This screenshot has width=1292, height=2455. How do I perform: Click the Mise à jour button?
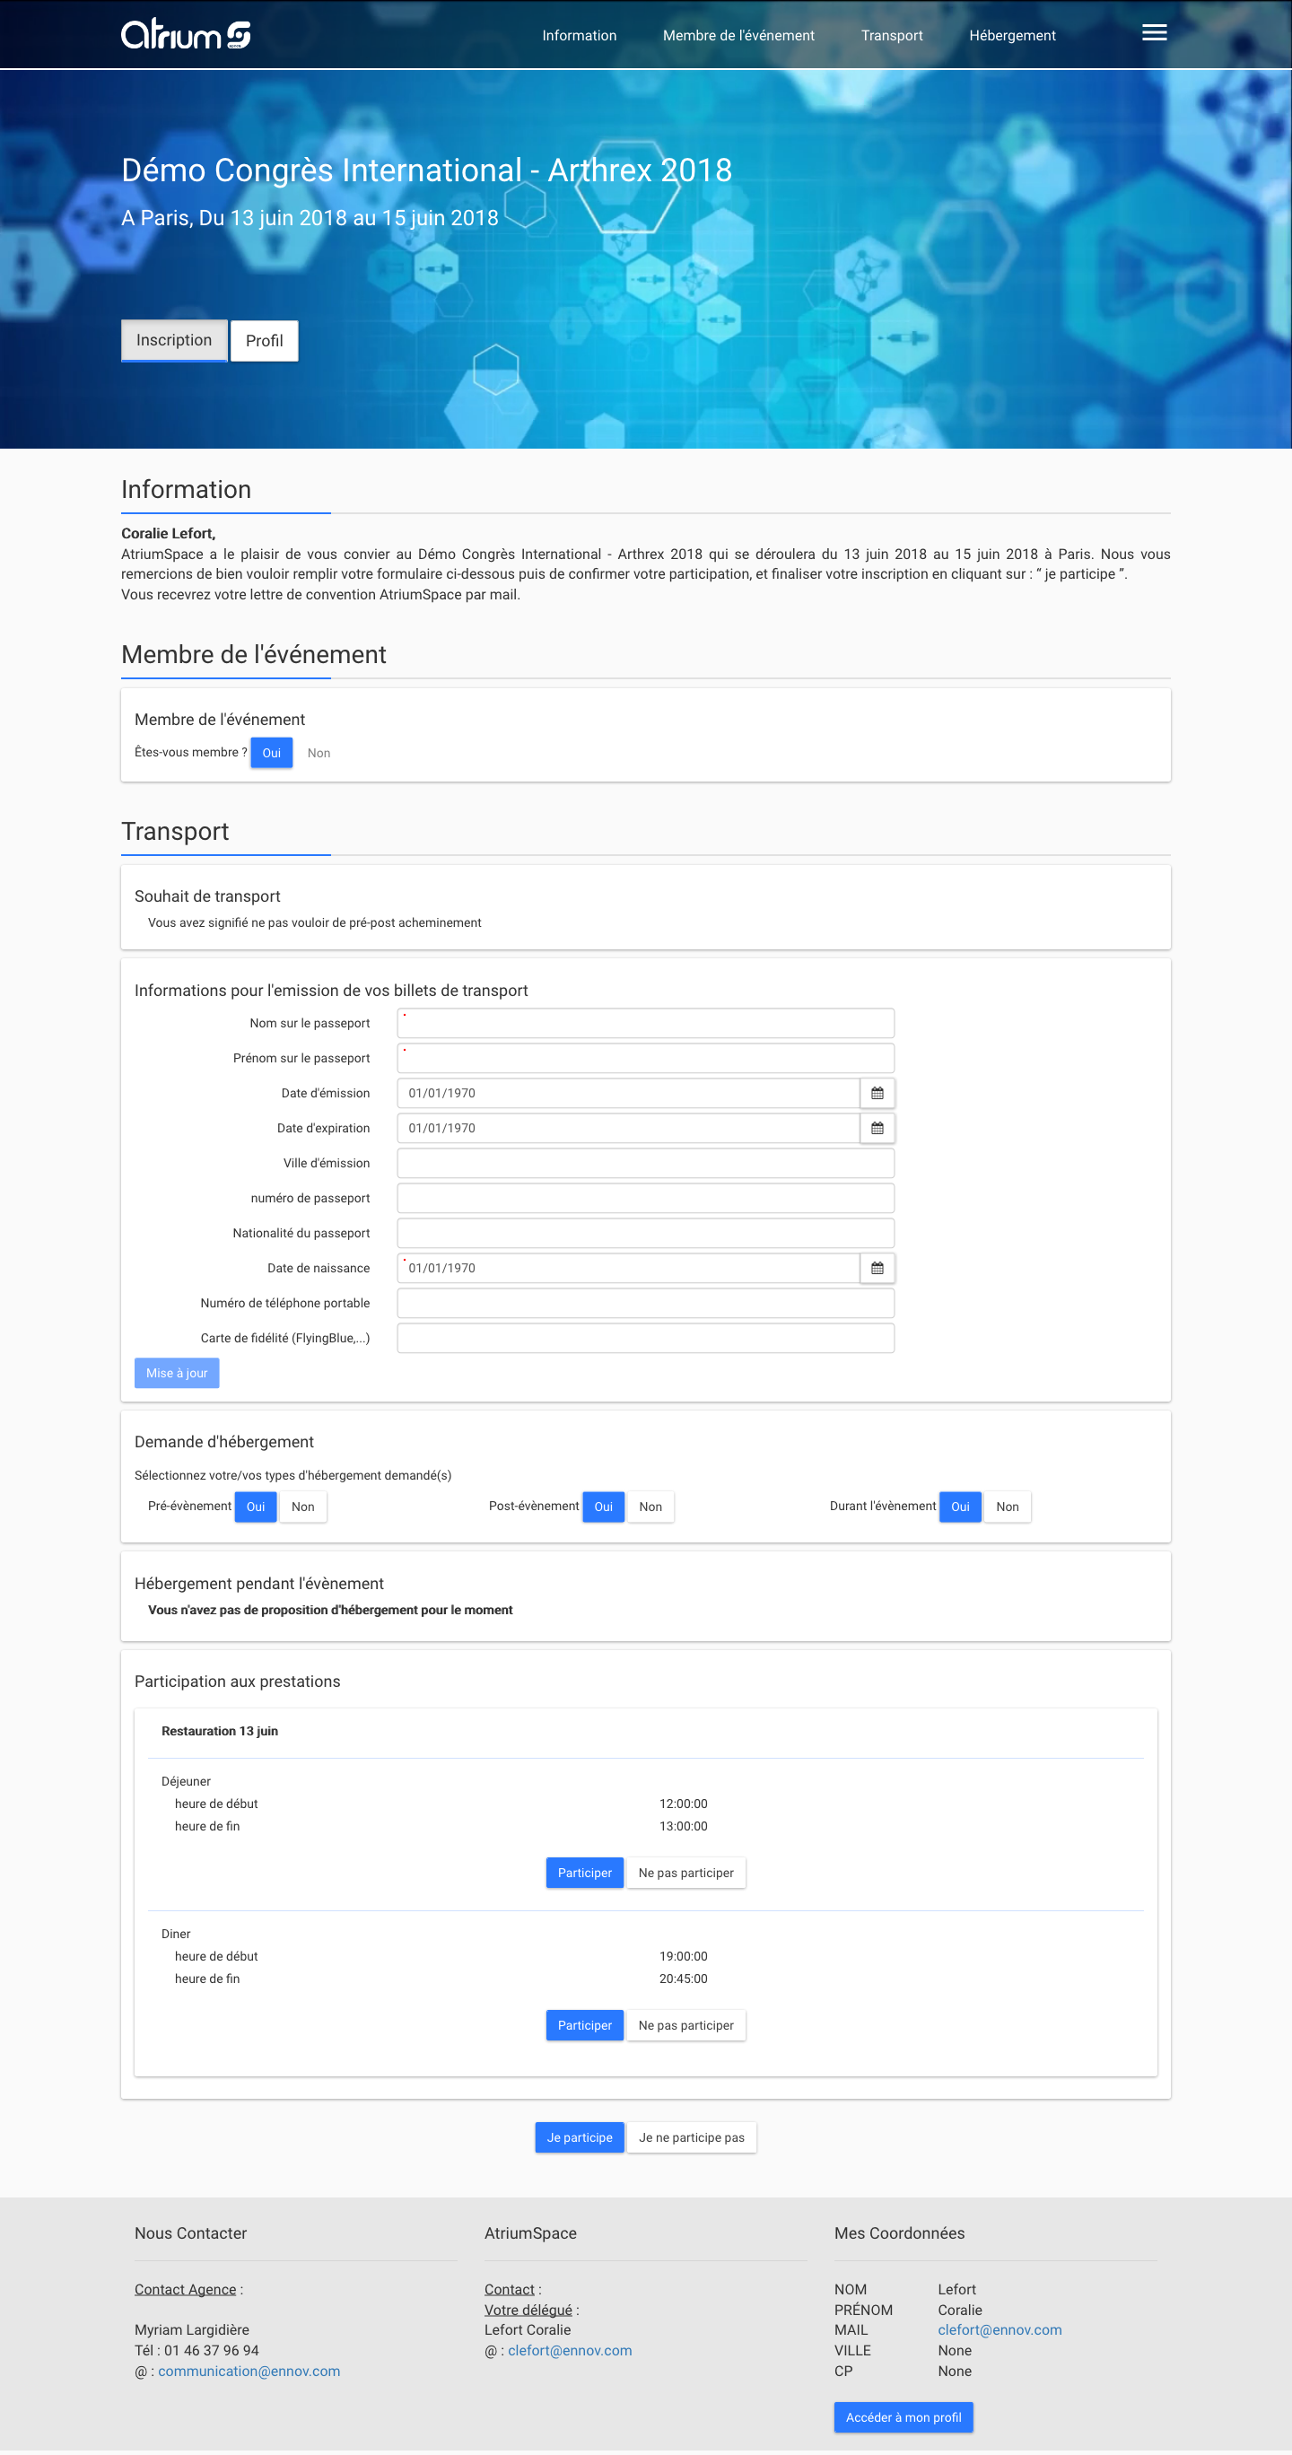176,1374
